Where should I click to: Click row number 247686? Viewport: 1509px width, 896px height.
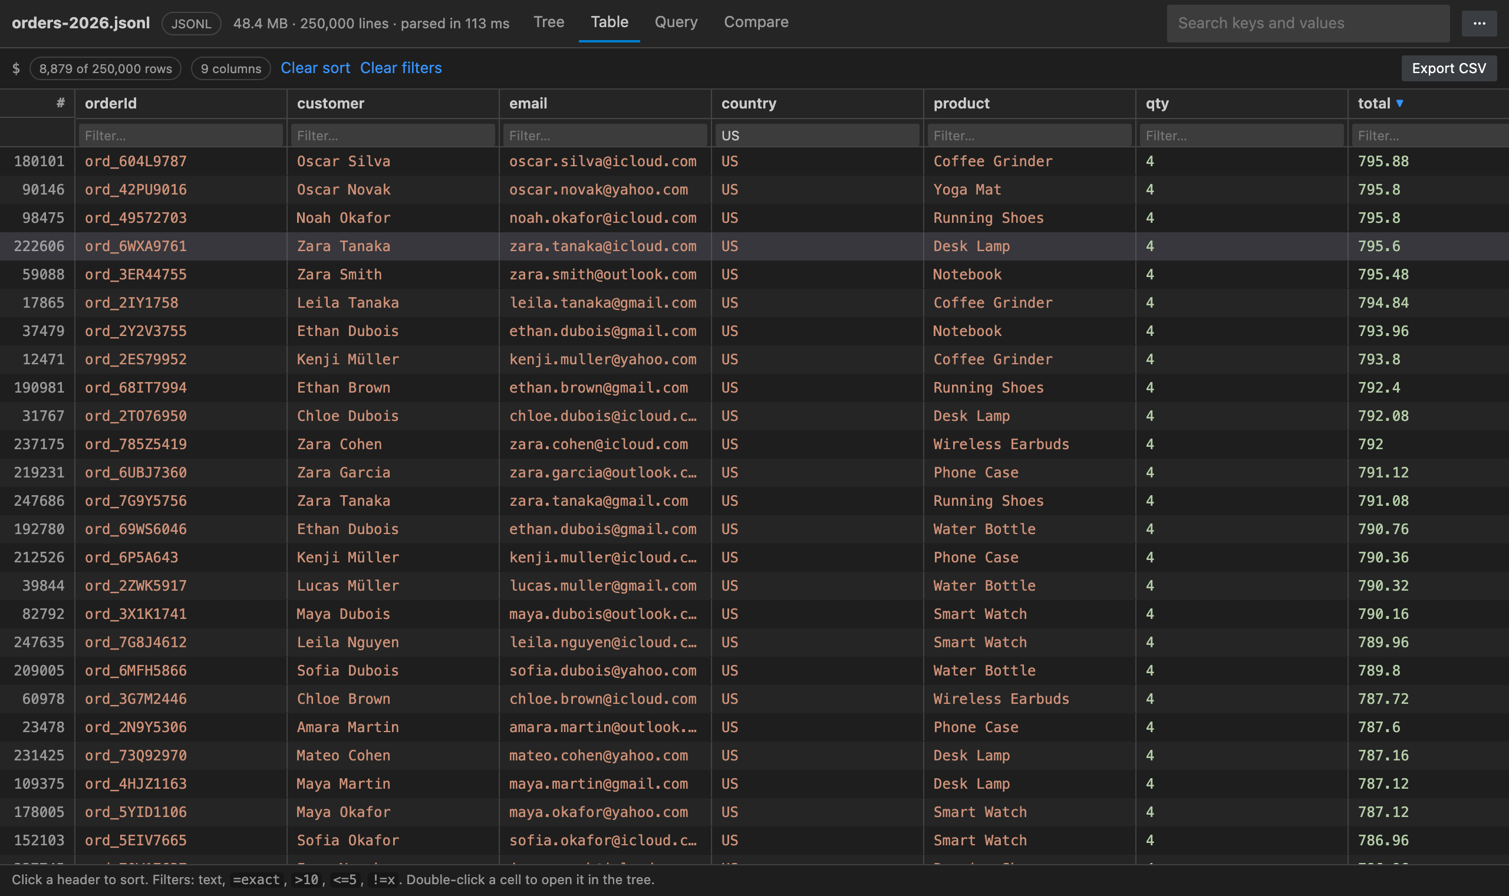pos(39,501)
